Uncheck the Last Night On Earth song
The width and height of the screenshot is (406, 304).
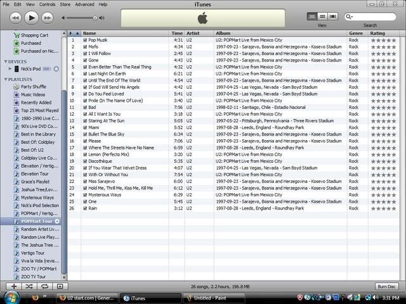pyautogui.click(x=85, y=73)
